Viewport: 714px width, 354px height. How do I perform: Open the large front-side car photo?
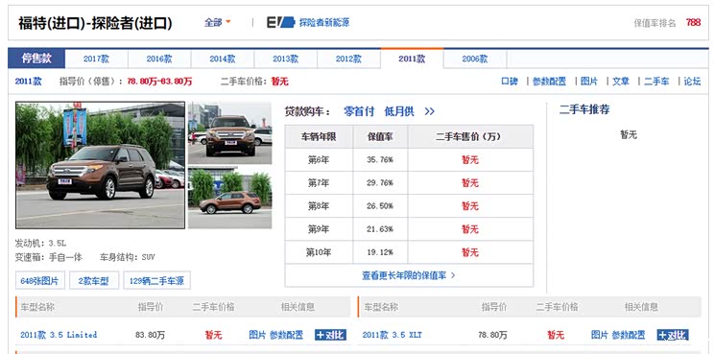pyautogui.click(x=100, y=165)
